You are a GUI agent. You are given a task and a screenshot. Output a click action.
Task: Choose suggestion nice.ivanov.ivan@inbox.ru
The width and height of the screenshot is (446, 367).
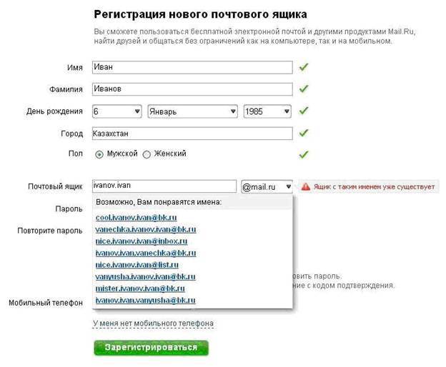[x=142, y=241]
